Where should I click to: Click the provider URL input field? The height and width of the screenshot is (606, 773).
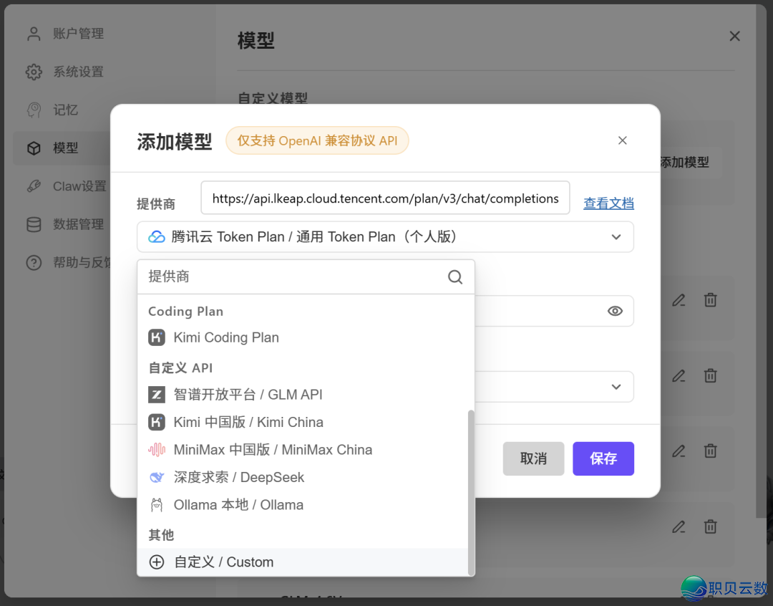385,198
